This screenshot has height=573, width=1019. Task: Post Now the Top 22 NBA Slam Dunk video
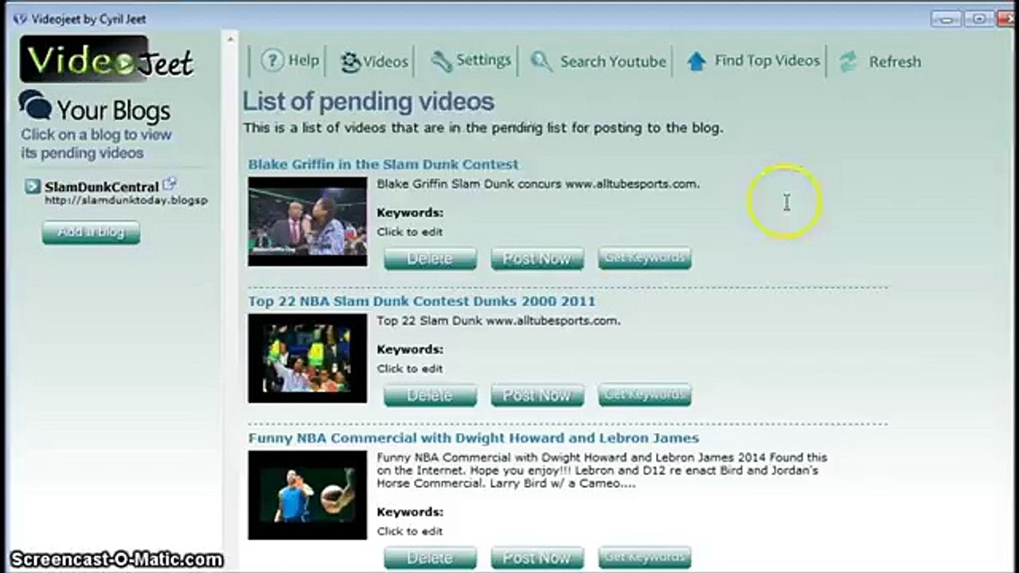pyautogui.click(x=537, y=396)
